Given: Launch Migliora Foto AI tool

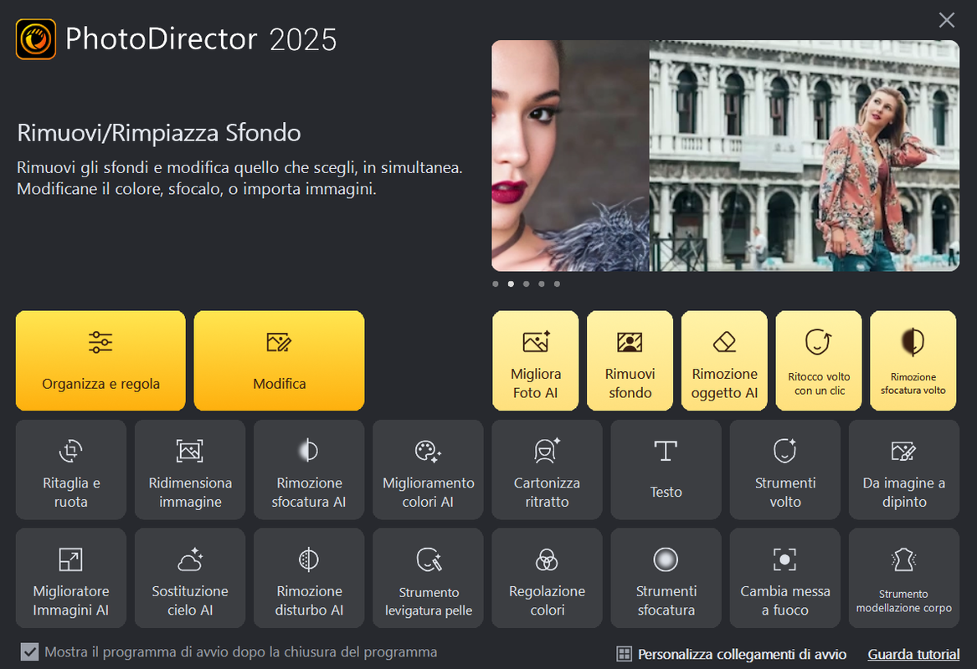Looking at the screenshot, I should 535,360.
